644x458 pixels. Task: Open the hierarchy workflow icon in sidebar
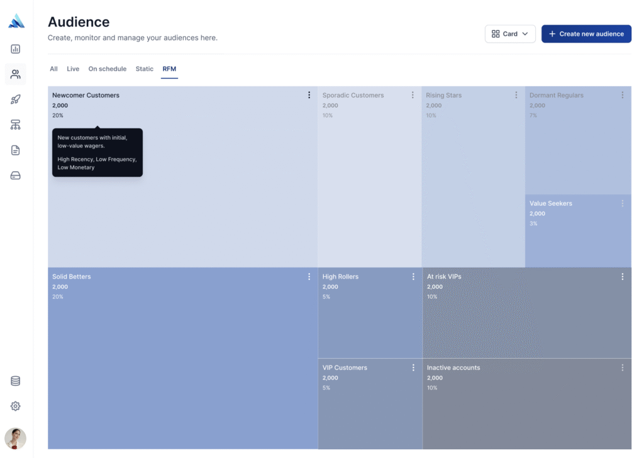tap(16, 125)
